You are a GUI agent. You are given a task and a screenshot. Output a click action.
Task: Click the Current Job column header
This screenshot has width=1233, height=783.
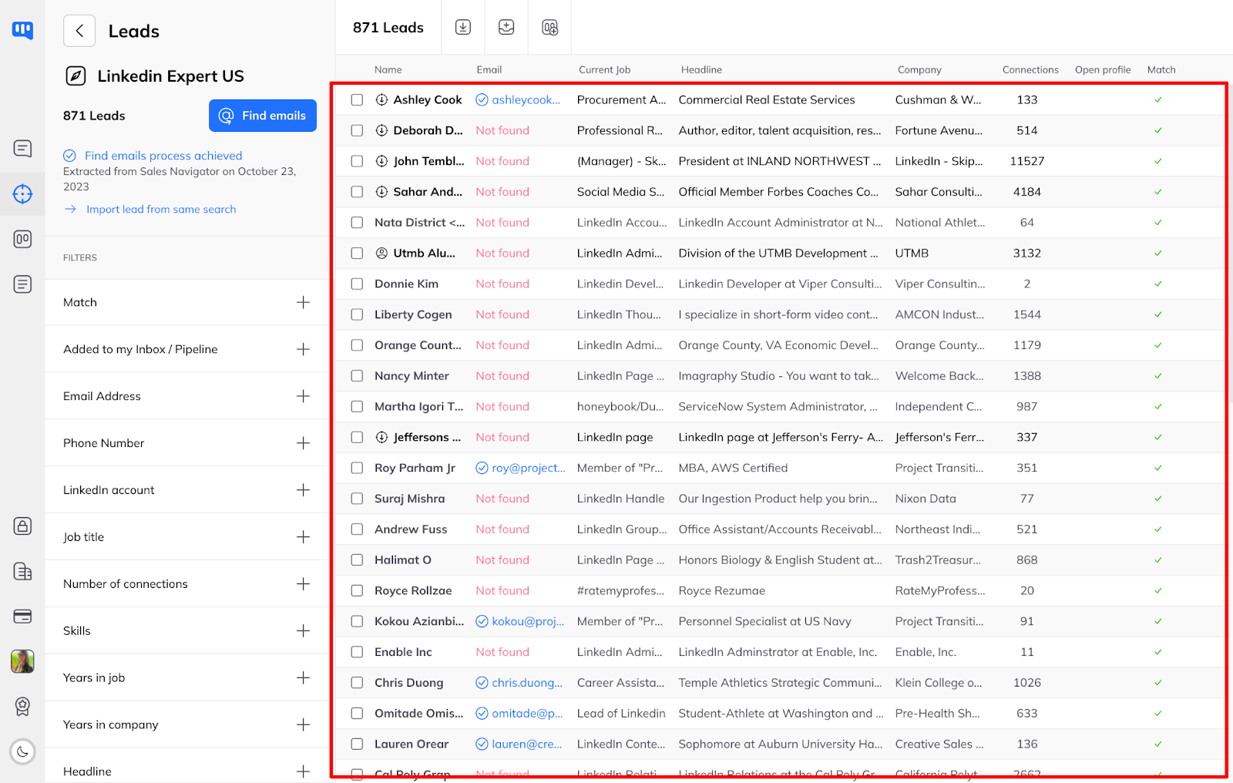pyautogui.click(x=604, y=69)
